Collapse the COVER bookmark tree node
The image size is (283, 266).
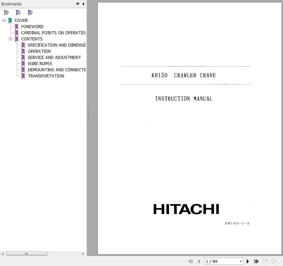4,20
